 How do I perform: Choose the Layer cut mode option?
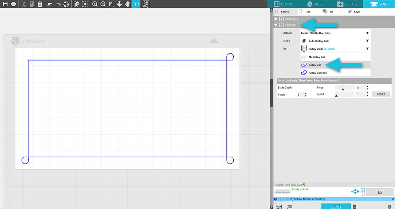354,12
